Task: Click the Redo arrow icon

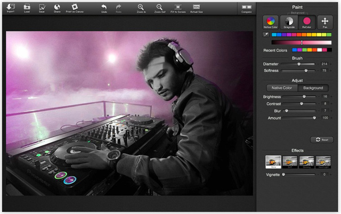Action: coord(118,7)
